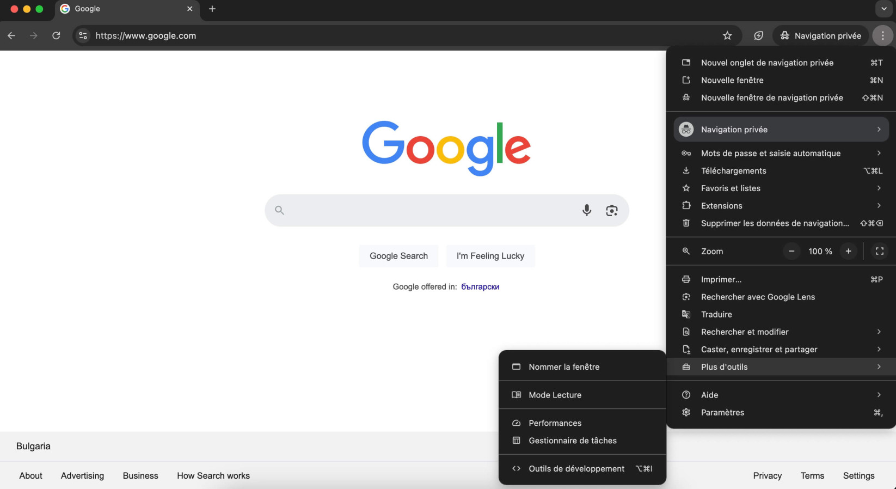Expand Mots de passe et saisie automatique
The image size is (896, 489).
click(781, 153)
